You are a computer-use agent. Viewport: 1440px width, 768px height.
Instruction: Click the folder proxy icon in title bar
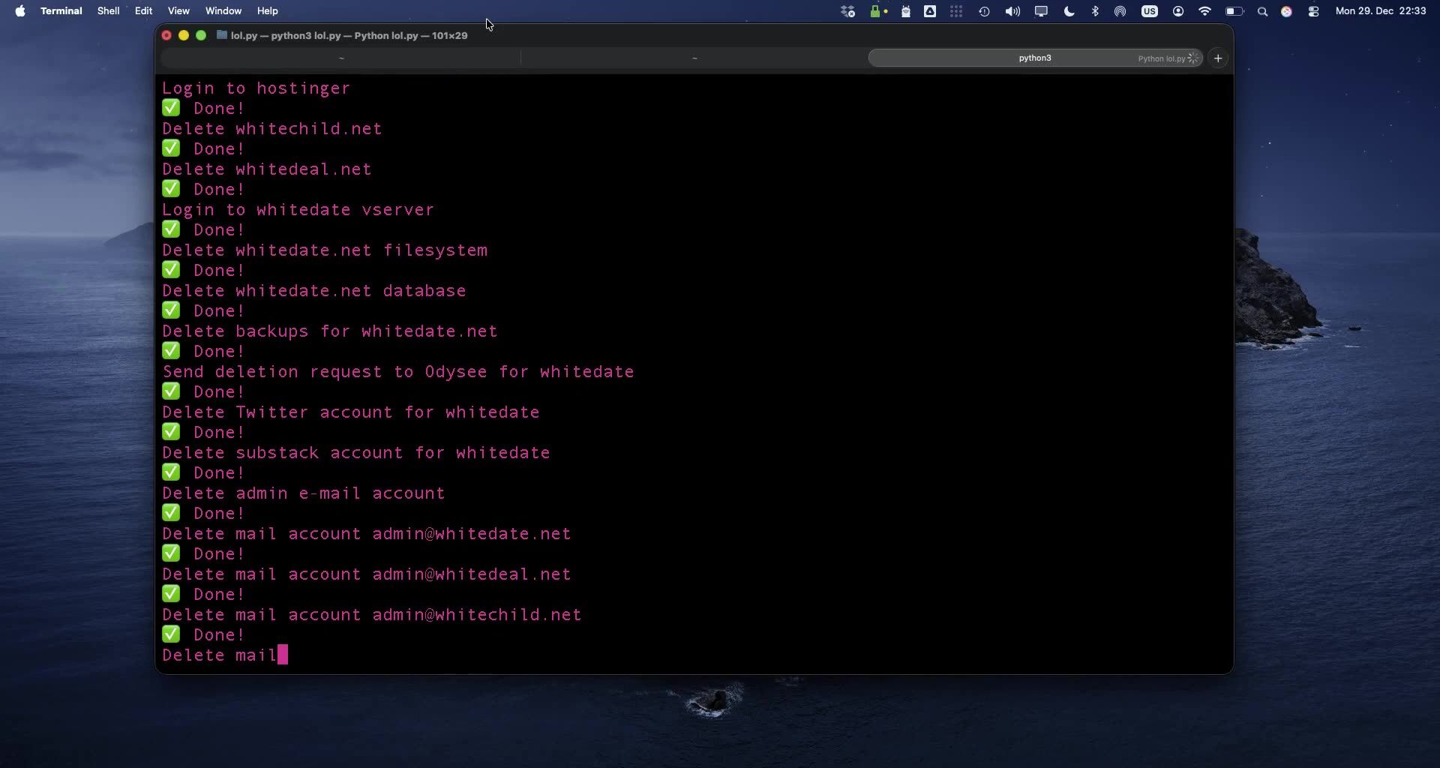(x=222, y=35)
